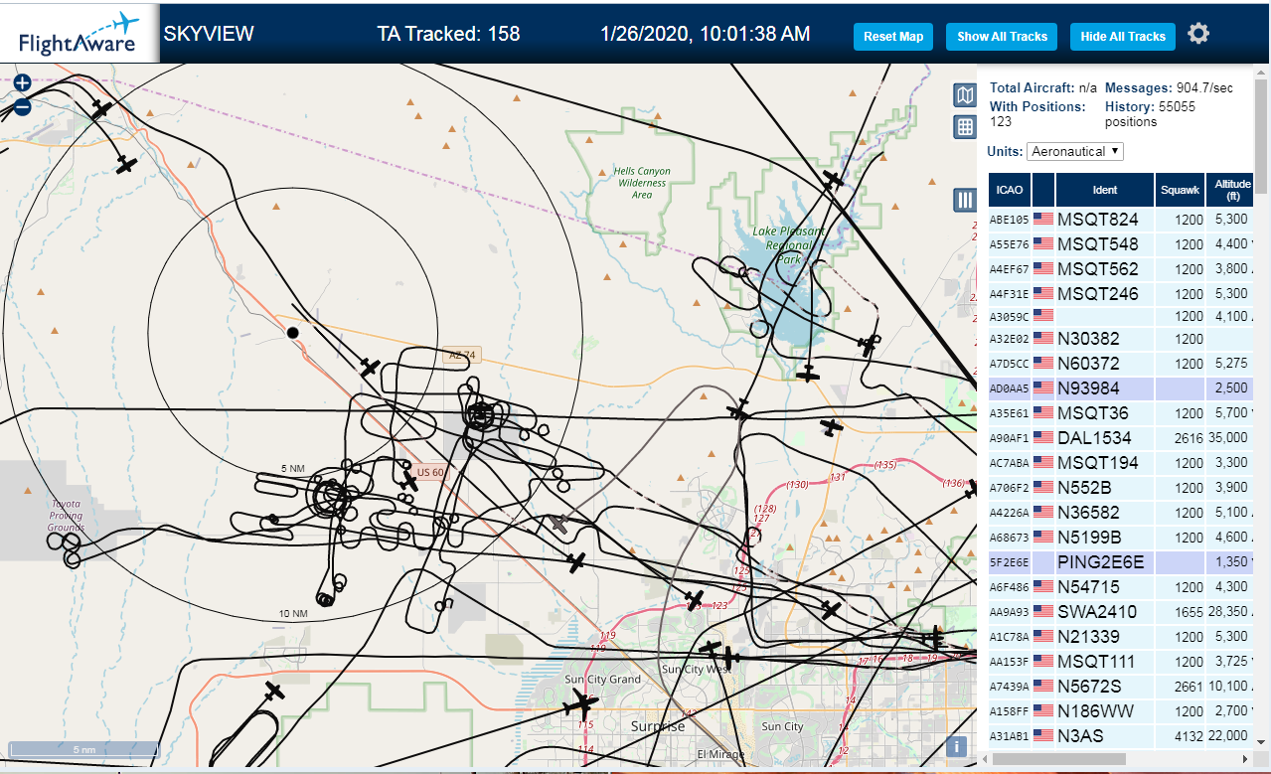
Task: Click Show All Tracks button
Action: pos(1002,37)
